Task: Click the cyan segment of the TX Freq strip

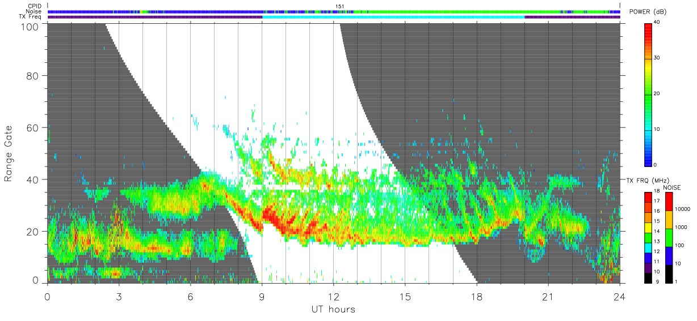Action: [x=393, y=17]
